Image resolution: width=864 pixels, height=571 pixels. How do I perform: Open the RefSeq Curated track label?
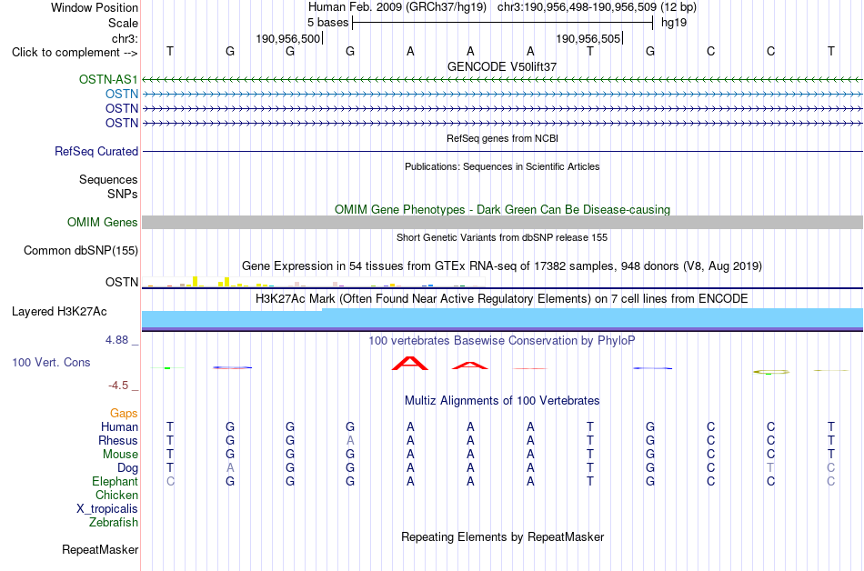(x=96, y=152)
